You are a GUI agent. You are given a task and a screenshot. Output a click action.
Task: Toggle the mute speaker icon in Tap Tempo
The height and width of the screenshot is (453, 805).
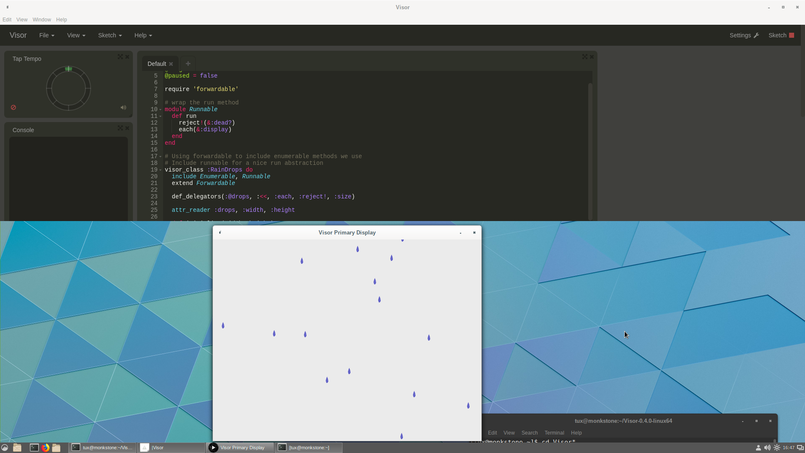click(123, 107)
